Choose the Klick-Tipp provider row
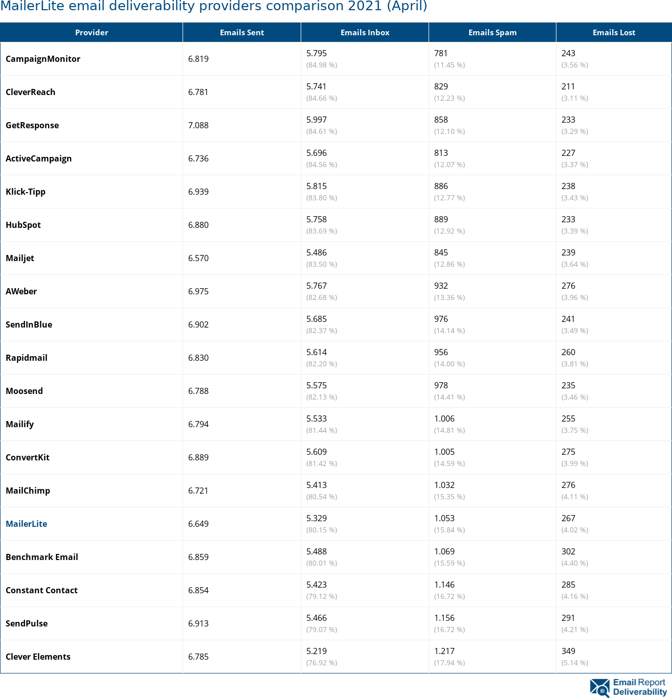This screenshot has width=672, height=698. point(26,192)
